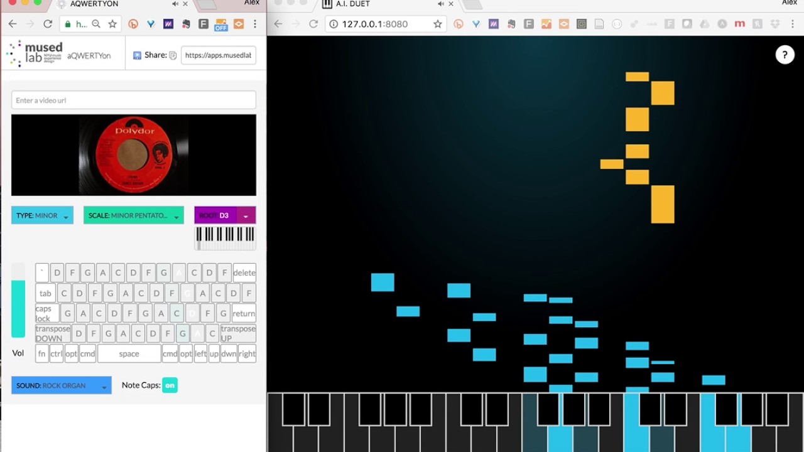Open the TYPE: MINOR dropdown

pos(42,215)
